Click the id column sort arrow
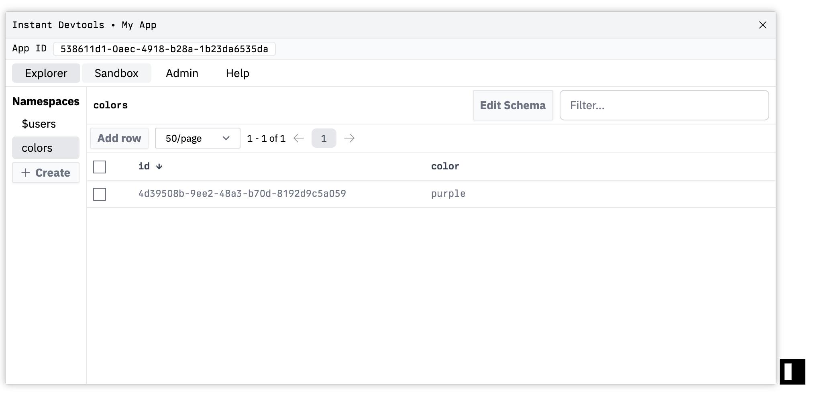This screenshot has width=815, height=395. click(159, 167)
